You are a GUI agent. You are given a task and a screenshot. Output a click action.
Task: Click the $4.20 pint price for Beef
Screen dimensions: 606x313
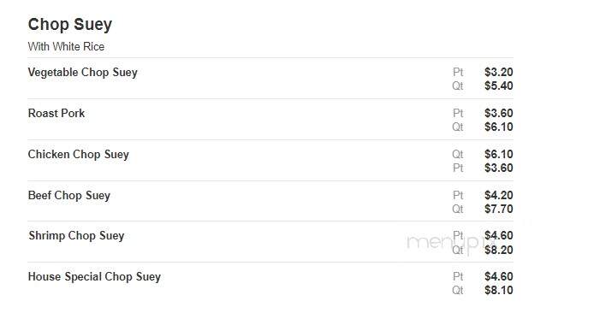tap(498, 195)
